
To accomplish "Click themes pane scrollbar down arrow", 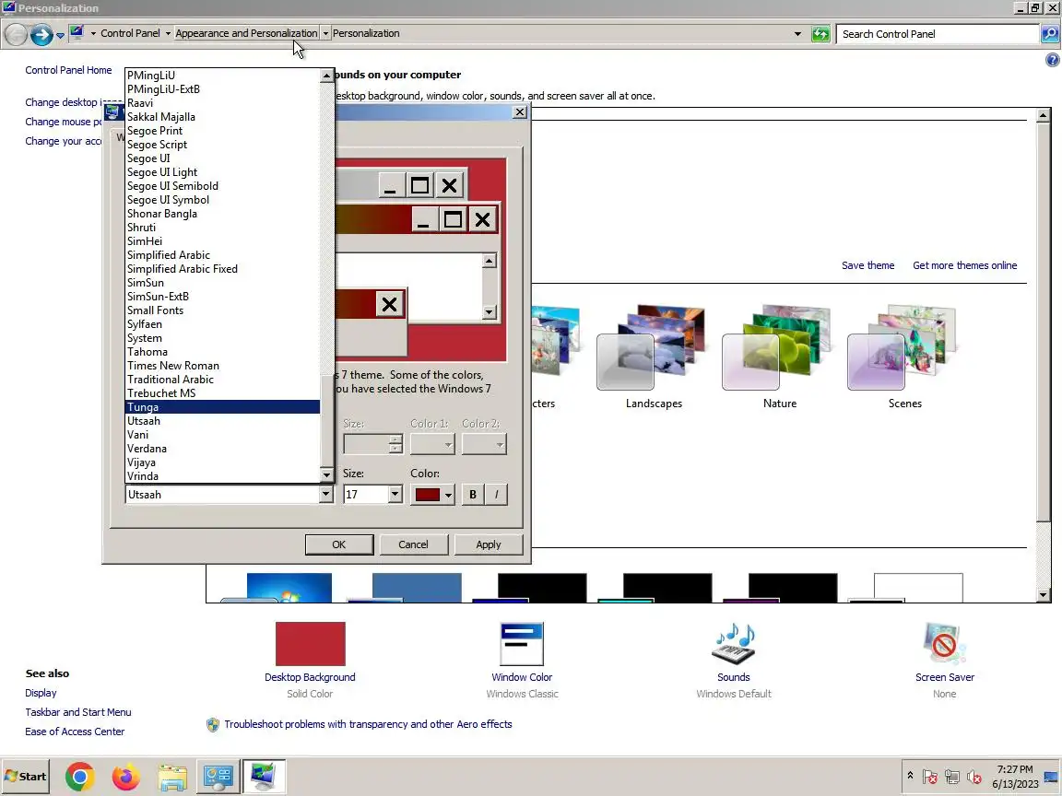I will [1043, 595].
